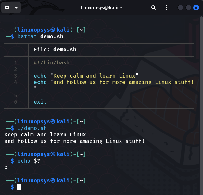Viewport: 203px width, 195px height.
Task: Click line number 3 in the batcat gutter
Action: click(15, 76)
